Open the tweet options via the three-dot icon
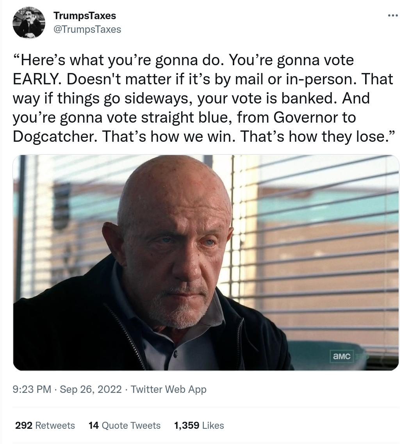 393,15
